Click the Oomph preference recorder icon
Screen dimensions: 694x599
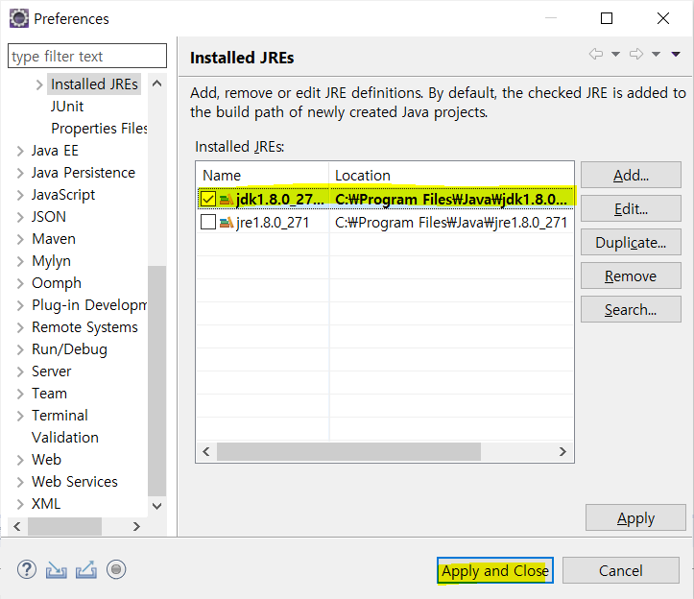116,569
